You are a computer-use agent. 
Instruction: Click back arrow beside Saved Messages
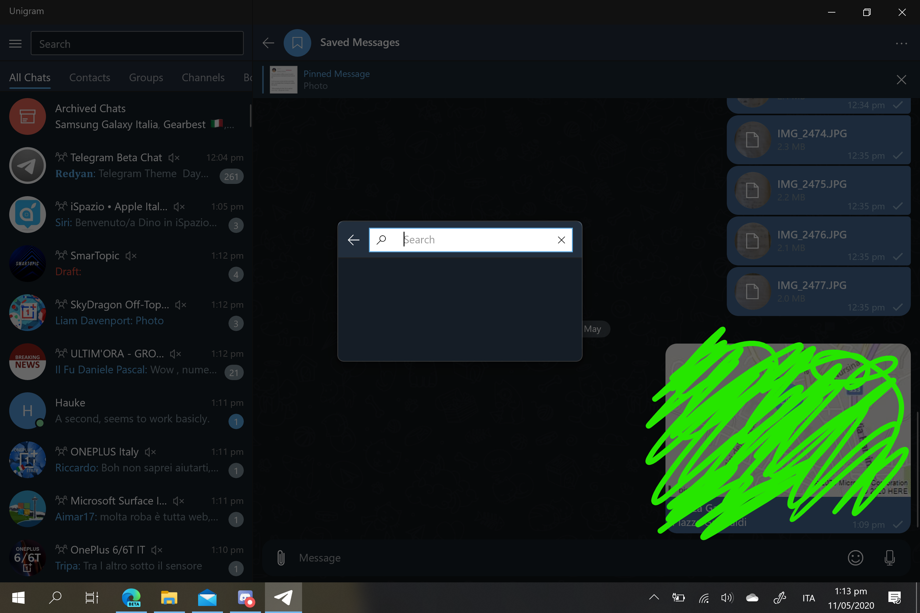tap(268, 43)
